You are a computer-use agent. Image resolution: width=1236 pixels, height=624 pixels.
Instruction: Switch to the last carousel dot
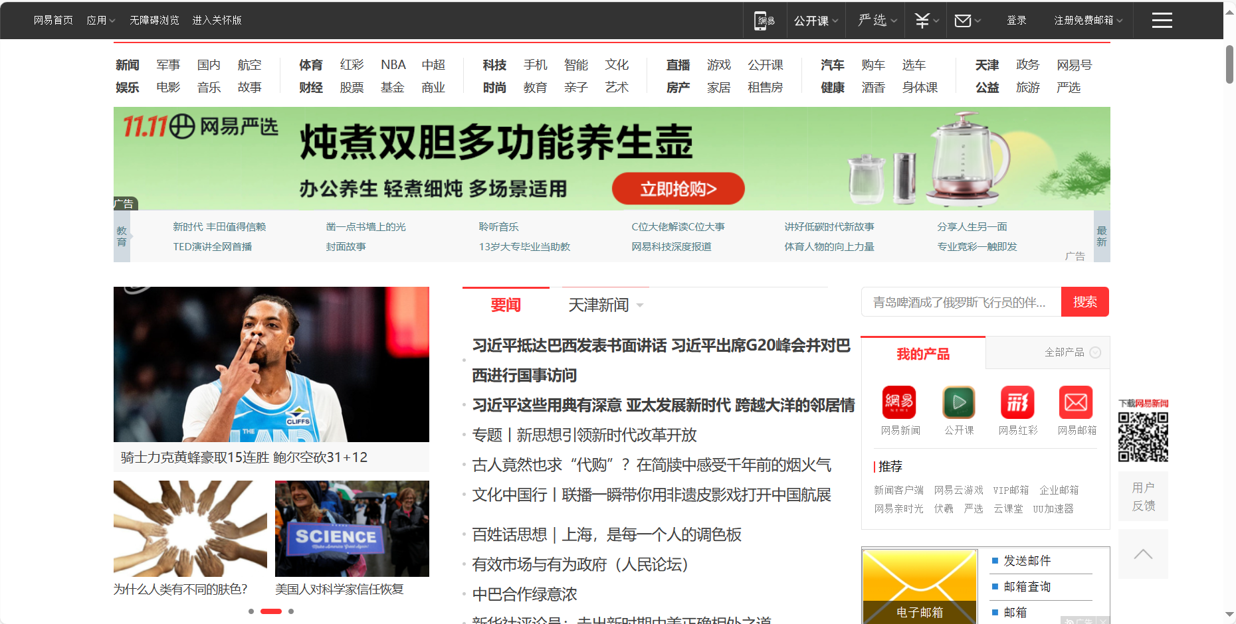point(291,611)
